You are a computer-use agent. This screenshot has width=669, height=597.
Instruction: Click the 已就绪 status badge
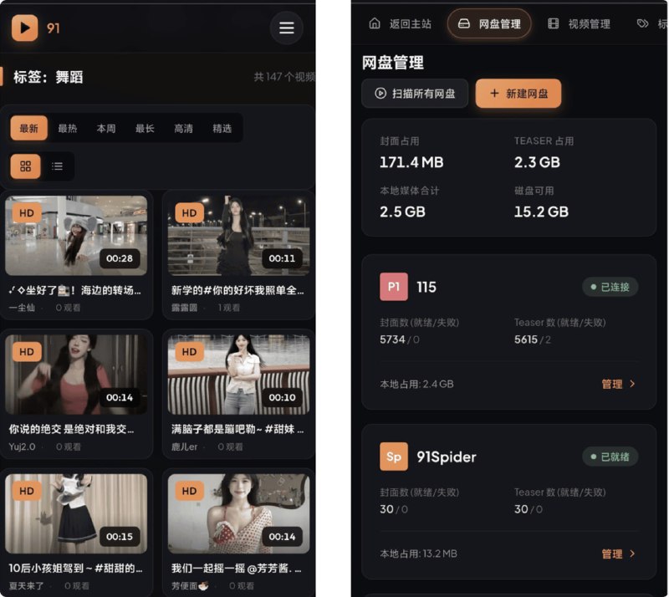click(x=610, y=457)
